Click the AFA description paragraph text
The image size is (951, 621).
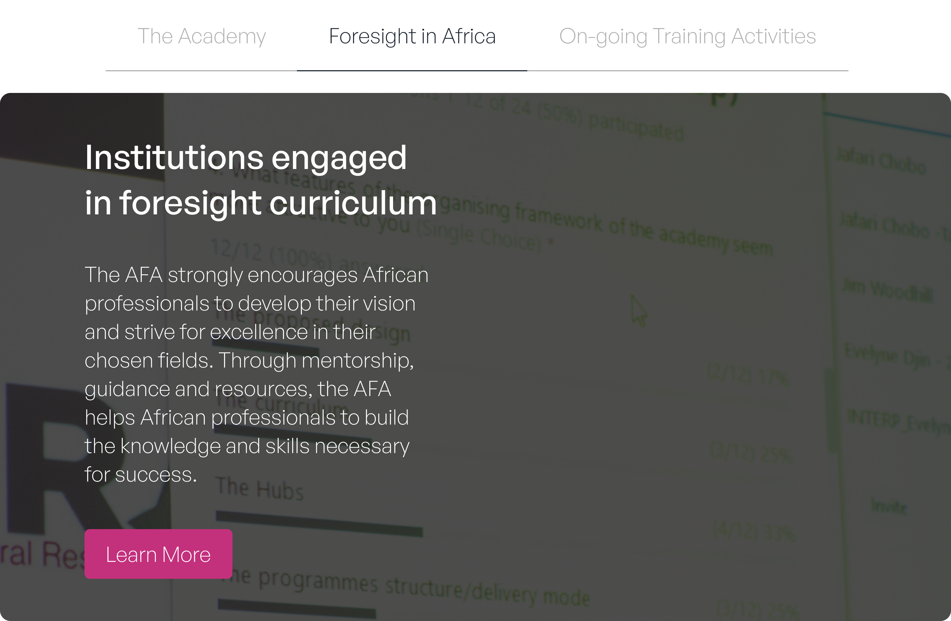tap(256, 374)
